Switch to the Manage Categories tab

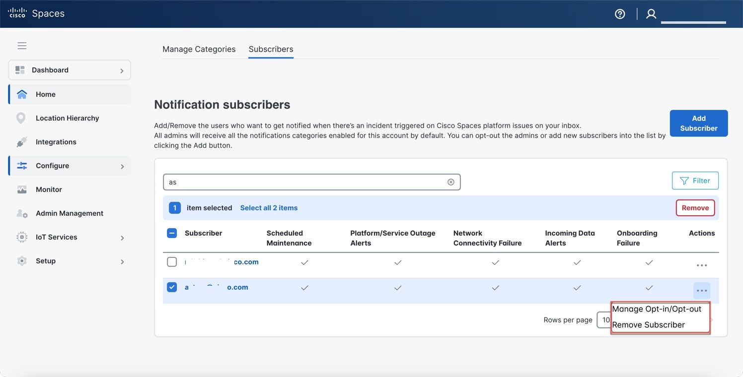(x=199, y=49)
